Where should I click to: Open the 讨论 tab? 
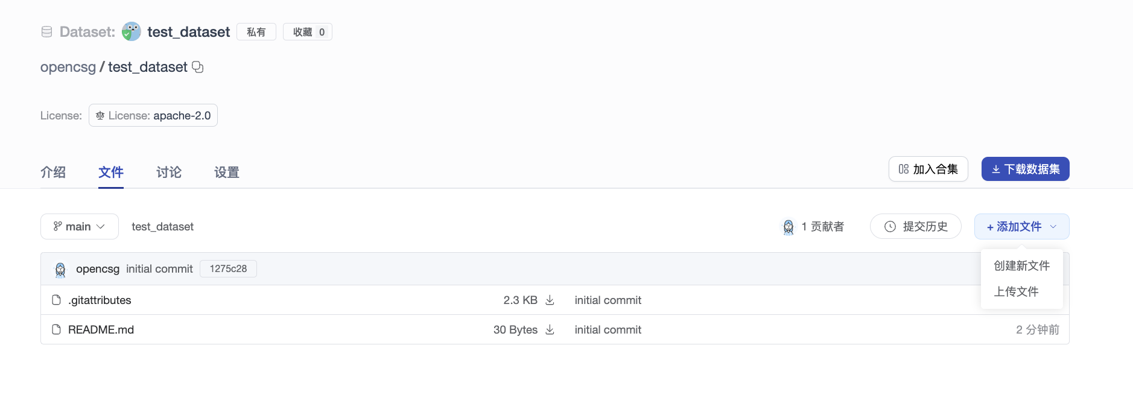point(169,173)
